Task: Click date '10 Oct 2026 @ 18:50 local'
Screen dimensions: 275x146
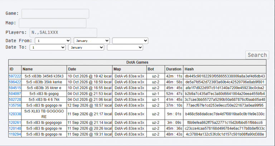Action: (90, 82)
